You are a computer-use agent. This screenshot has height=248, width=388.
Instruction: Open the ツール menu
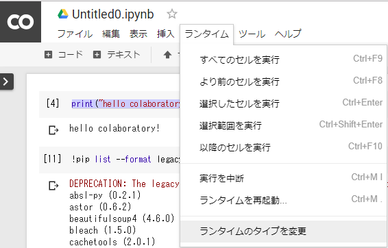point(252,34)
